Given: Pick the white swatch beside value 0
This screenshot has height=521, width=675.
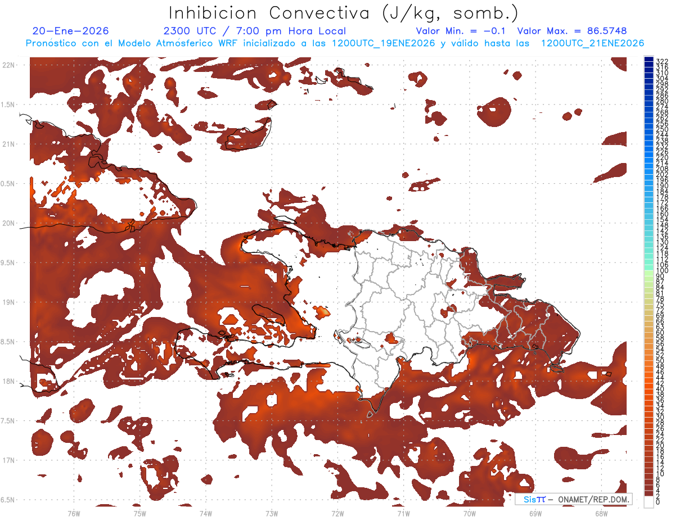Looking at the screenshot, I should tap(649, 501).
